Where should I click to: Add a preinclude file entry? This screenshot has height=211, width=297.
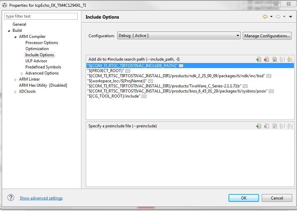259,126
